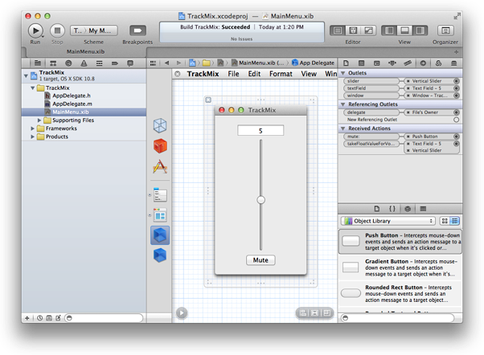484x355 pixels.
Task: Toggle the Breakpoints button
Action: [137, 30]
